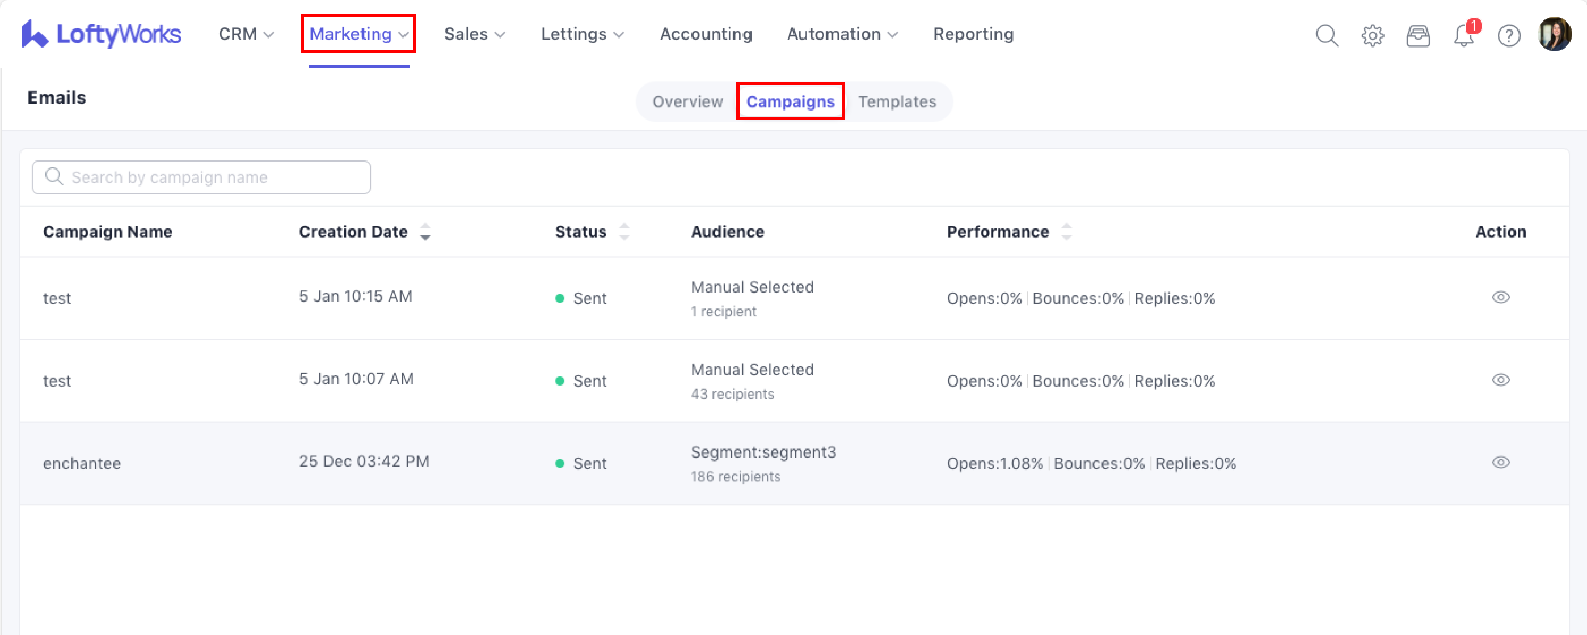Image resolution: width=1587 pixels, height=635 pixels.
Task: Open the inbox tray icon
Action: [1417, 36]
